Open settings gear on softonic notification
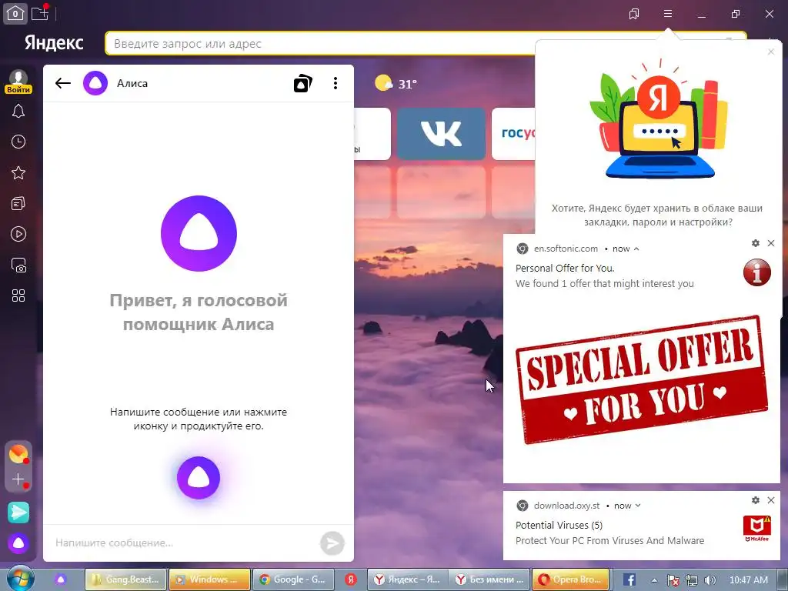 click(756, 243)
